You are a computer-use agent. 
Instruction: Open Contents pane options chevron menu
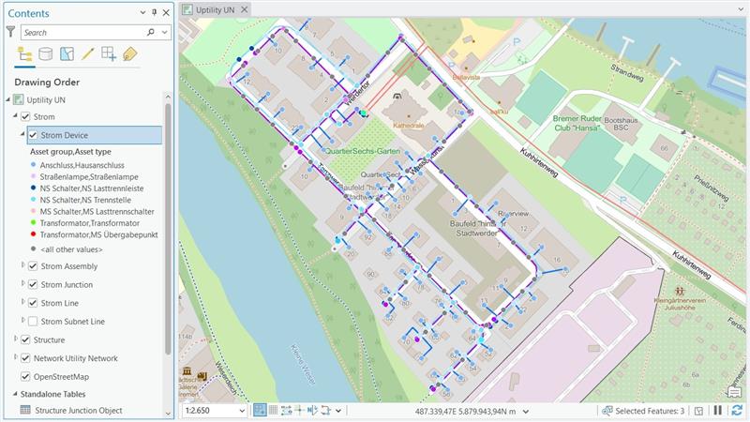142,13
